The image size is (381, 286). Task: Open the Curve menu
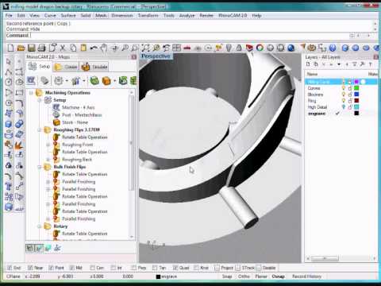point(50,16)
